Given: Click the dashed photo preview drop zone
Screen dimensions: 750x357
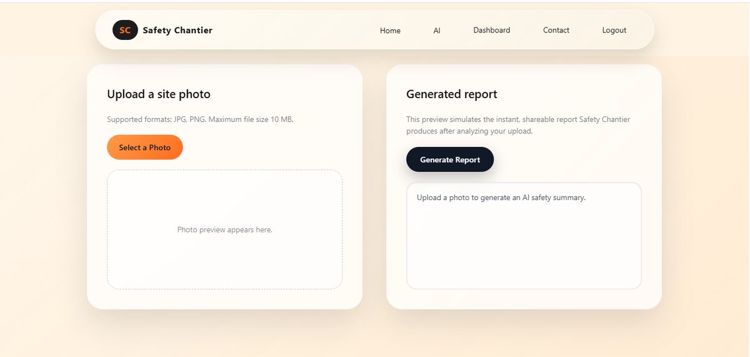Looking at the screenshot, I should tap(224, 229).
